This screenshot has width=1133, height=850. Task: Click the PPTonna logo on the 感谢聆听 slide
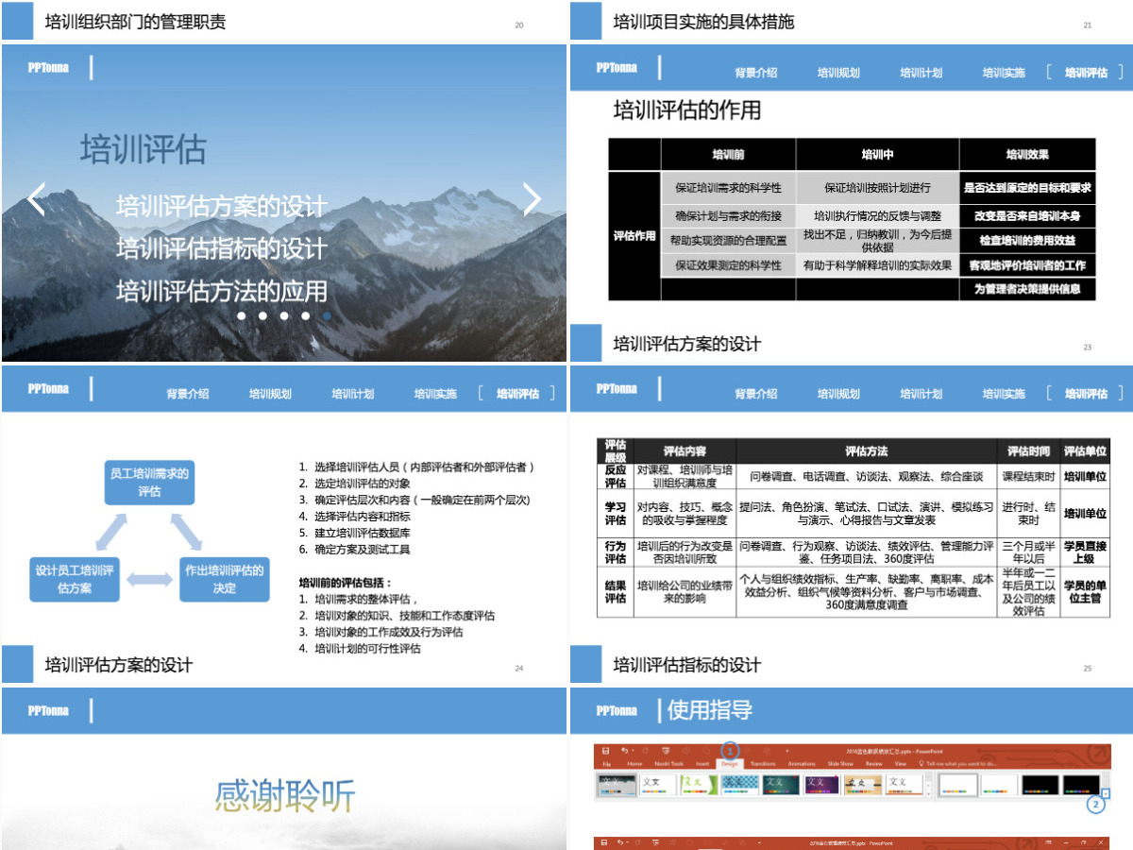coord(48,709)
